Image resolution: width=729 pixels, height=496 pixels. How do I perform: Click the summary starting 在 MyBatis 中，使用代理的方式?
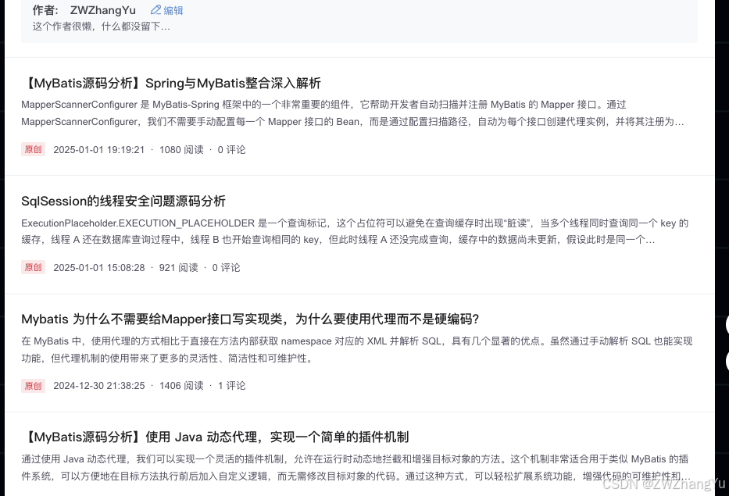[x=357, y=350]
